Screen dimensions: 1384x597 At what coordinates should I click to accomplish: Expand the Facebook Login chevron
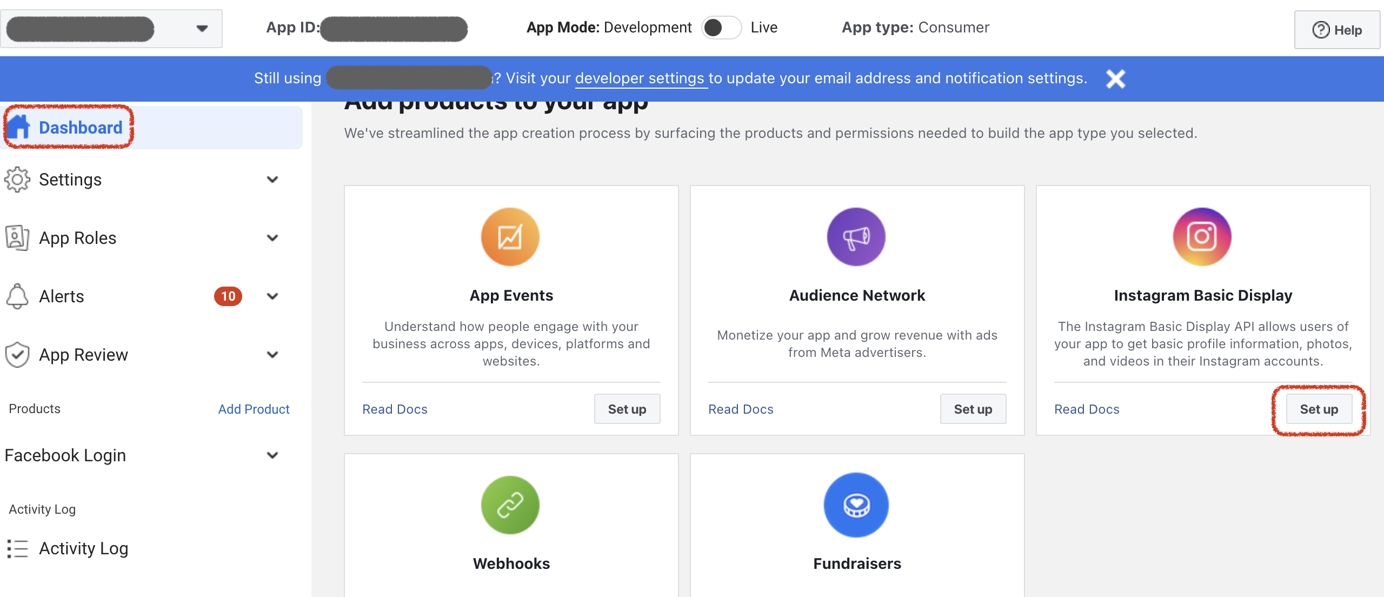(273, 455)
